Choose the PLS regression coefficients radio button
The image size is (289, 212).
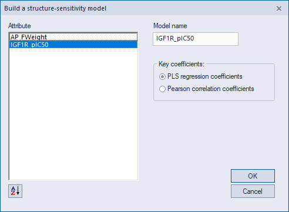[x=162, y=76]
